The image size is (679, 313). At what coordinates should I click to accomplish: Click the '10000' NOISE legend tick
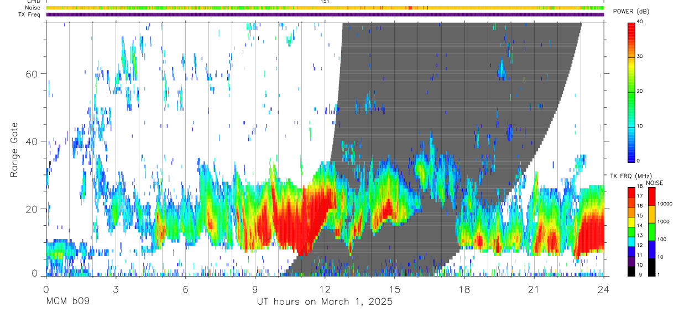click(664, 204)
